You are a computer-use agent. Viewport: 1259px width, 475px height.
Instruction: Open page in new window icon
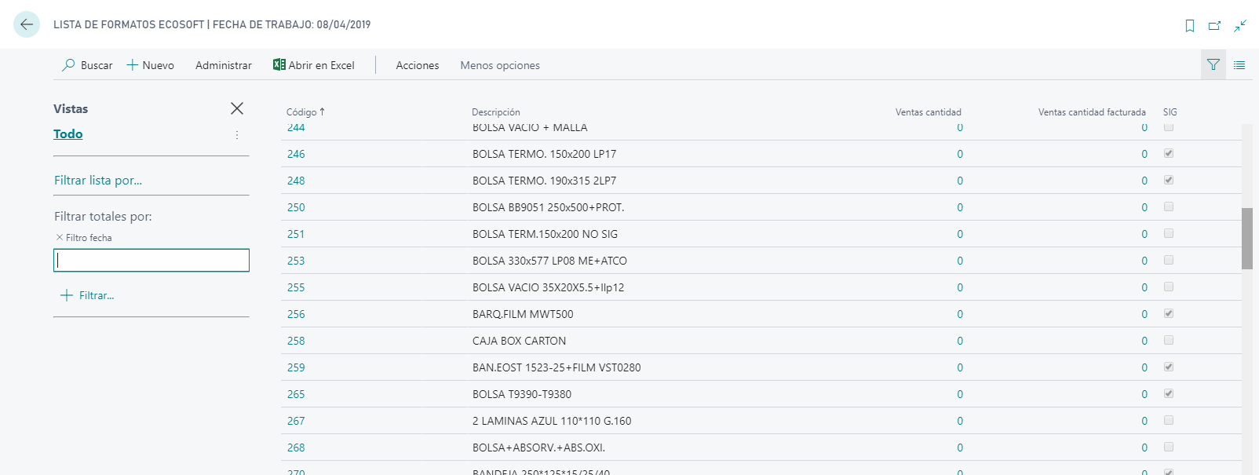tap(1214, 26)
